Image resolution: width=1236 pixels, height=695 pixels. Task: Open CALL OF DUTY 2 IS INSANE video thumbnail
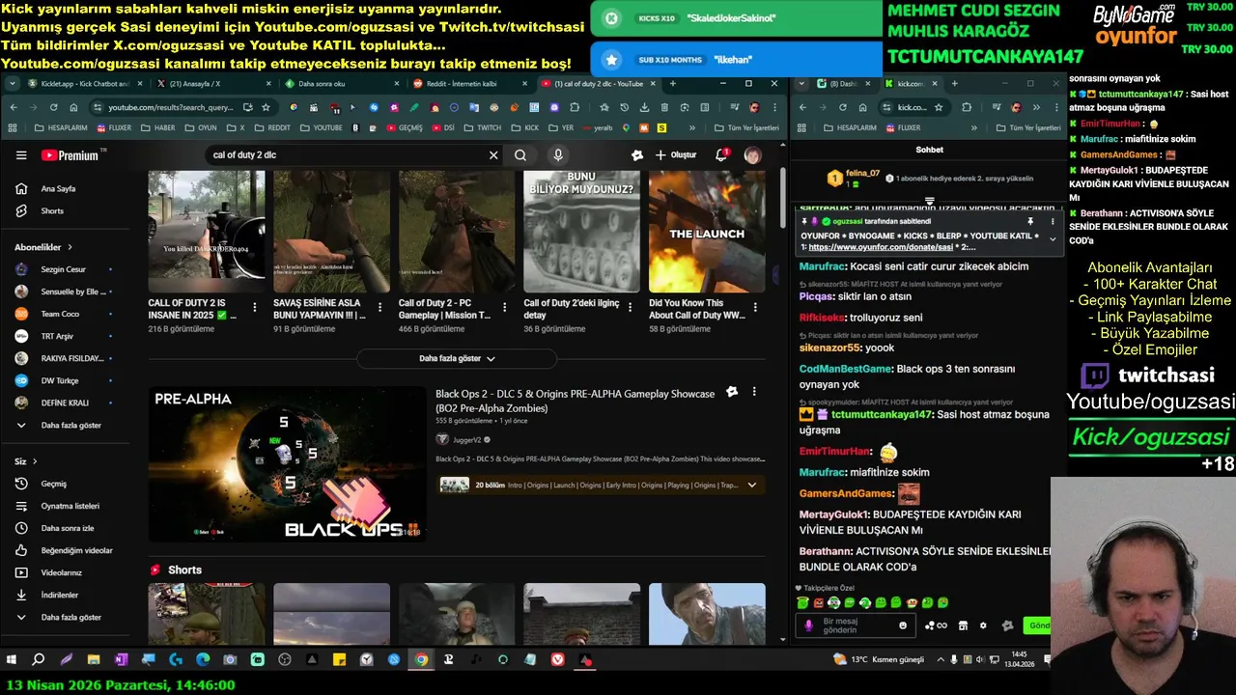point(206,232)
